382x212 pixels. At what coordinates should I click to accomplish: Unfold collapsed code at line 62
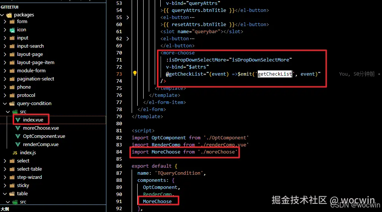pyautogui.click(x=128, y=38)
